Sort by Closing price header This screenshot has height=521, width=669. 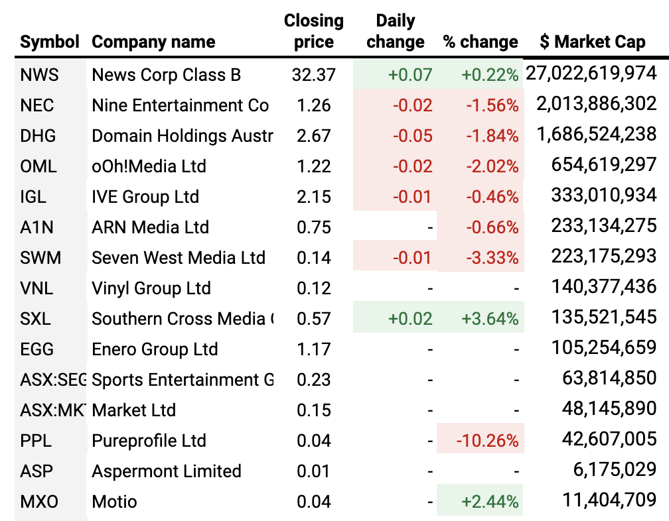click(313, 31)
